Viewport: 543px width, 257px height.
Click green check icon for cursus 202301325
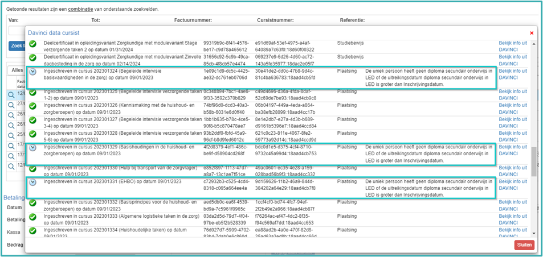32,92
